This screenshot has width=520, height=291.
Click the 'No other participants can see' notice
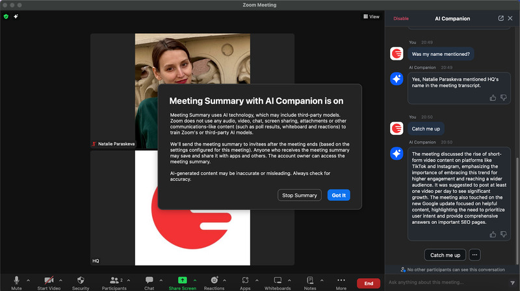tap(452, 270)
